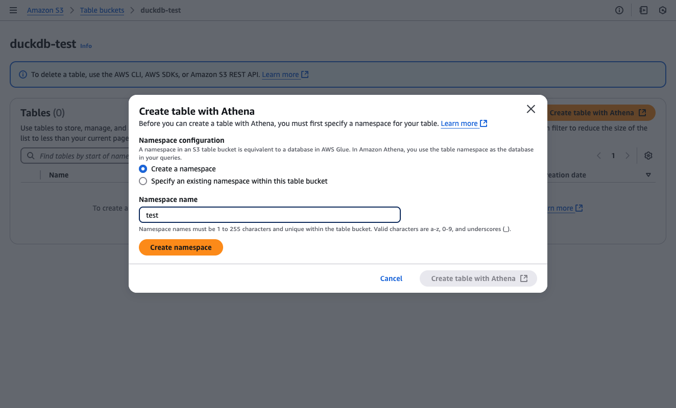Click the info circle icon in top bar

pyautogui.click(x=619, y=10)
